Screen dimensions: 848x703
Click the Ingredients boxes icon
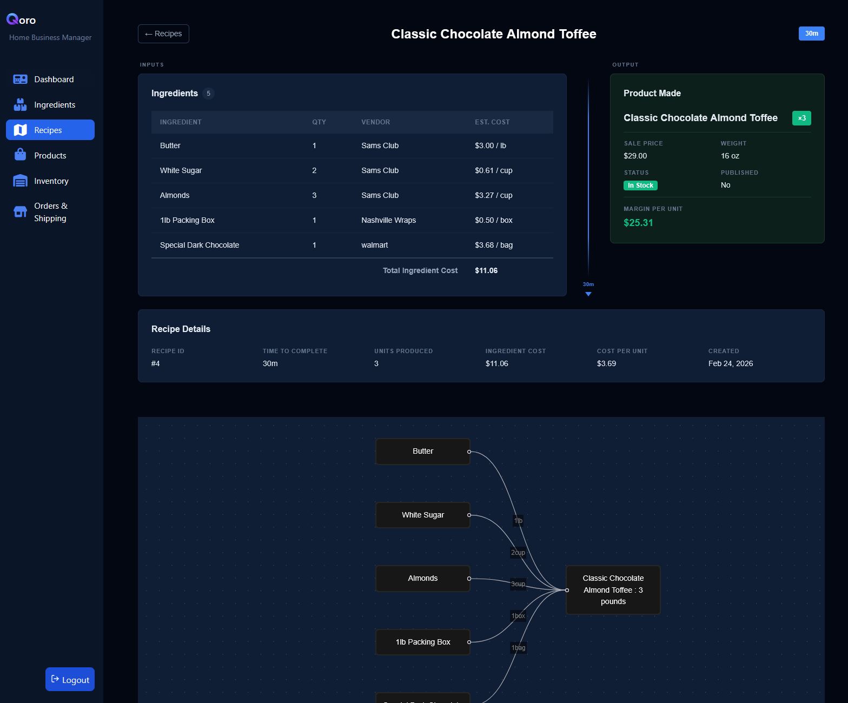20,105
